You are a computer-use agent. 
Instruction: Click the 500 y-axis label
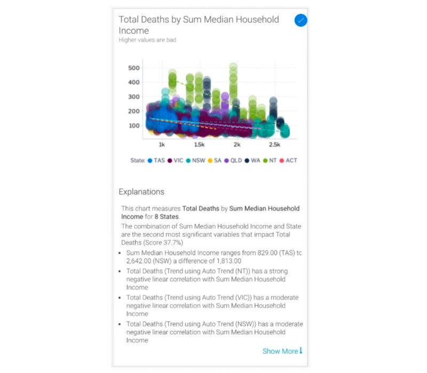point(134,68)
